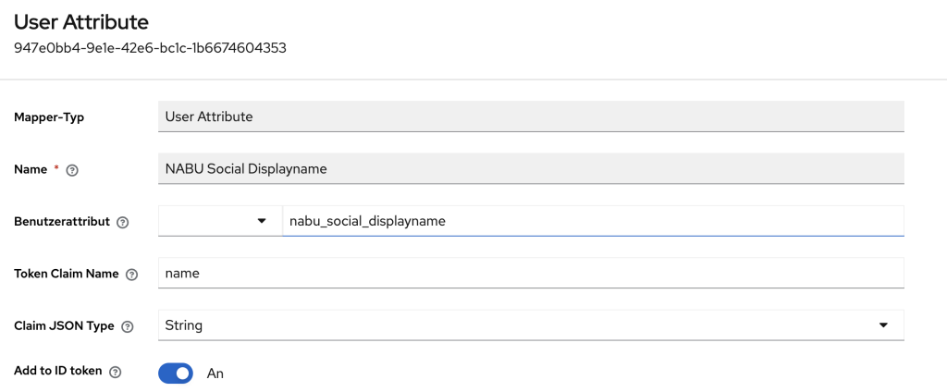Show help for Token Claim Name
Screen dimensions: 947x392
click(x=131, y=275)
